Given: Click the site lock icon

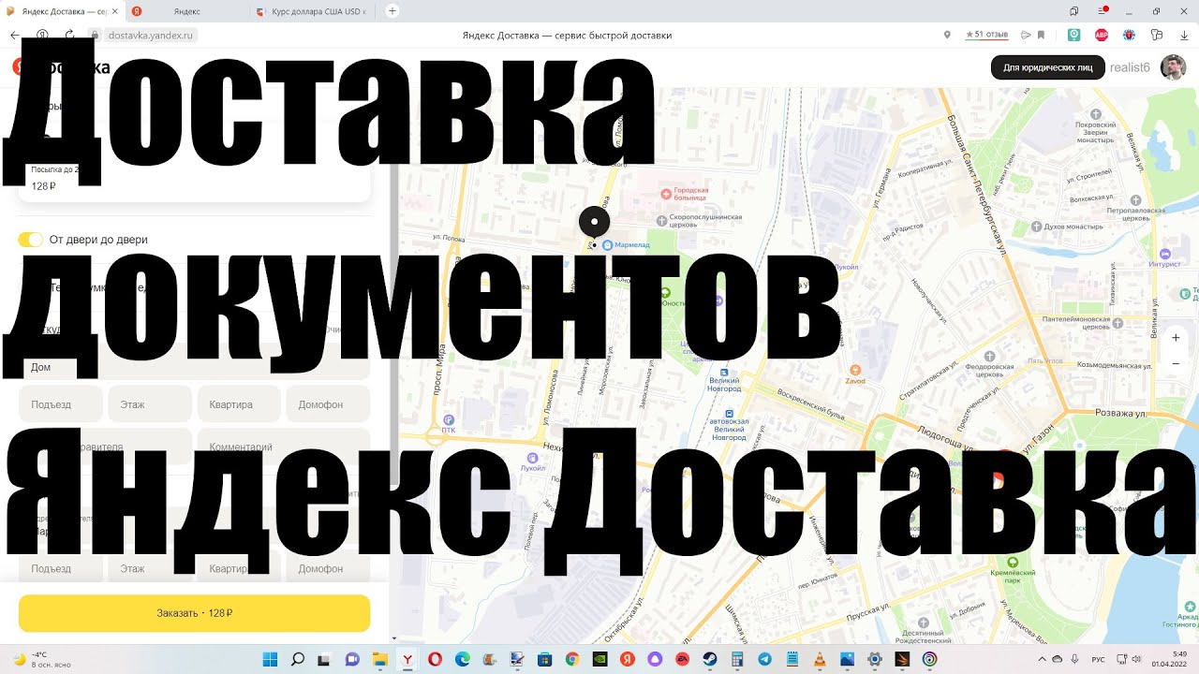Looking at the screenshot, I should point(95,36).
